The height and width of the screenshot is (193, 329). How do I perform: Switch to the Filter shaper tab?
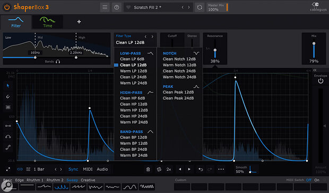pyautogui.click(x=16, y=22)
